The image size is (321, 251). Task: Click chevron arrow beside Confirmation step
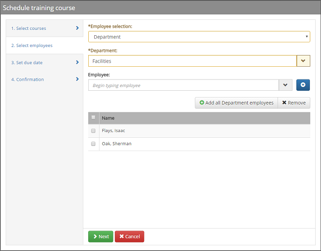click(x=78, y=80)
